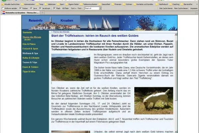Go to Startseite in sidebar
Viewport: 199px width, 133px height.
coord(27,33)
